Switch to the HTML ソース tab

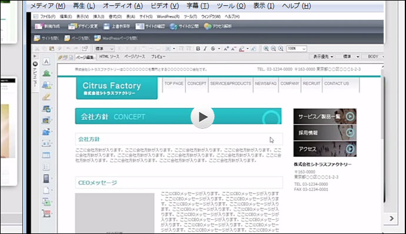click(x=109, y=56)
